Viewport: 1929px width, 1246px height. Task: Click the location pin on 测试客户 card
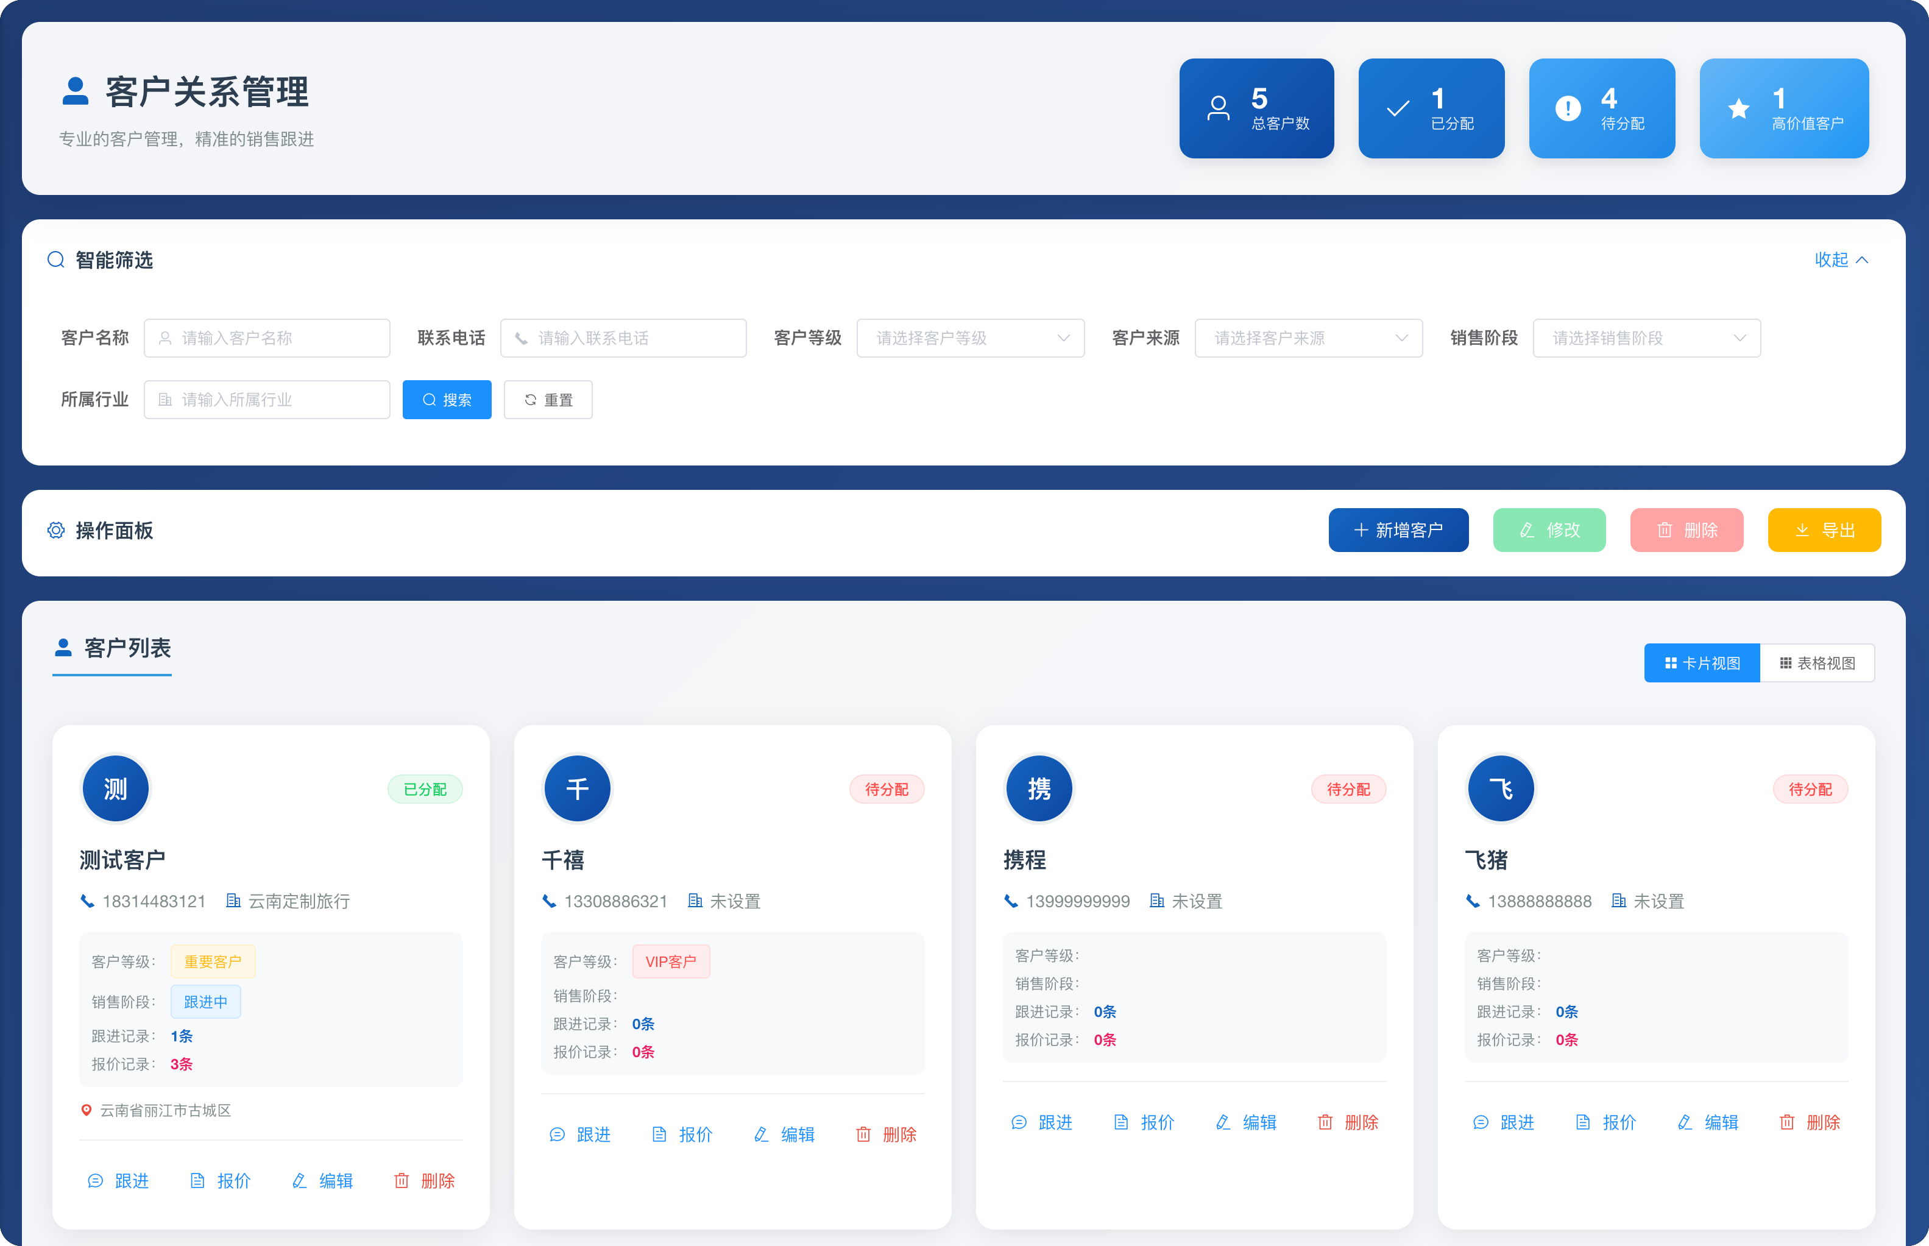(x=87, y=1110)
